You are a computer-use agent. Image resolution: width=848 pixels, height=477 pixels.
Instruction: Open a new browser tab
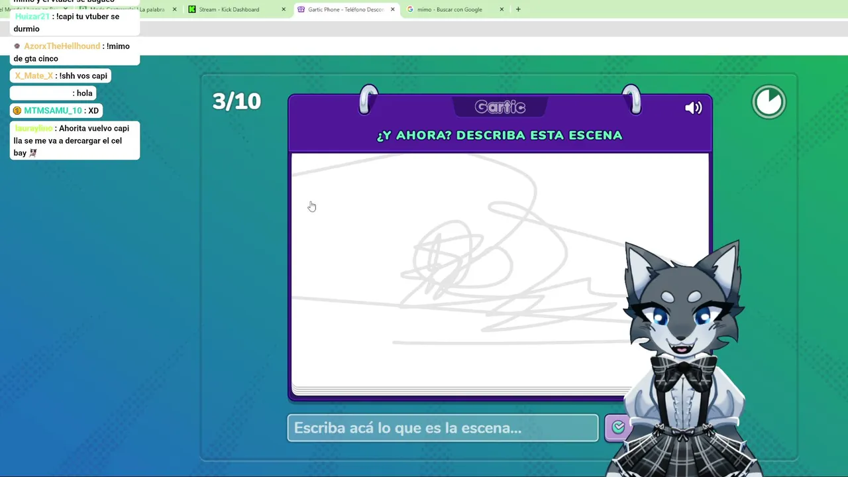[x=518, y=9]
